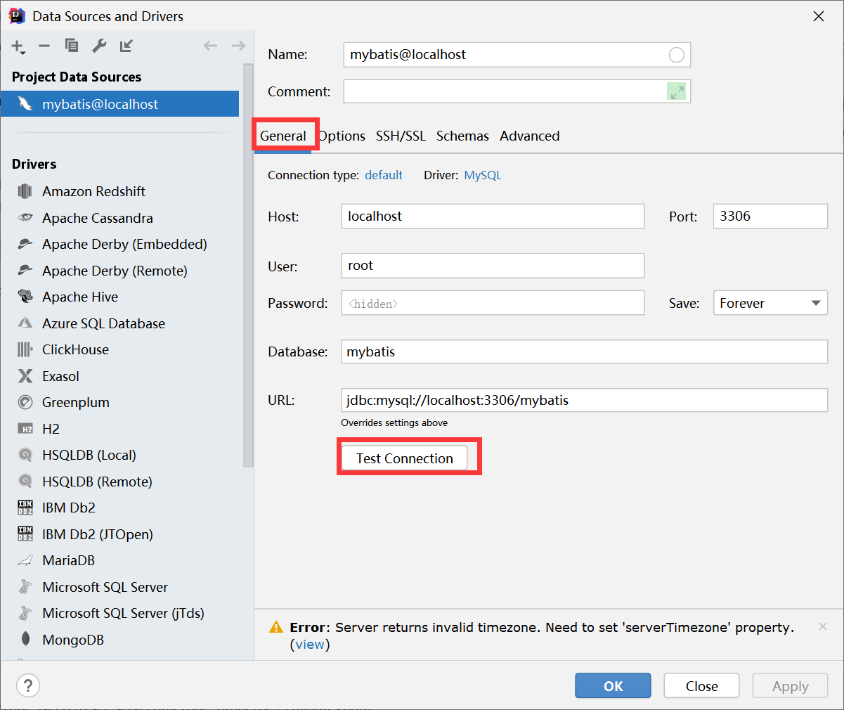This screenshot has height=710, width=844.
Task: Click the H2 driver icon
Action: pos(25,429)
